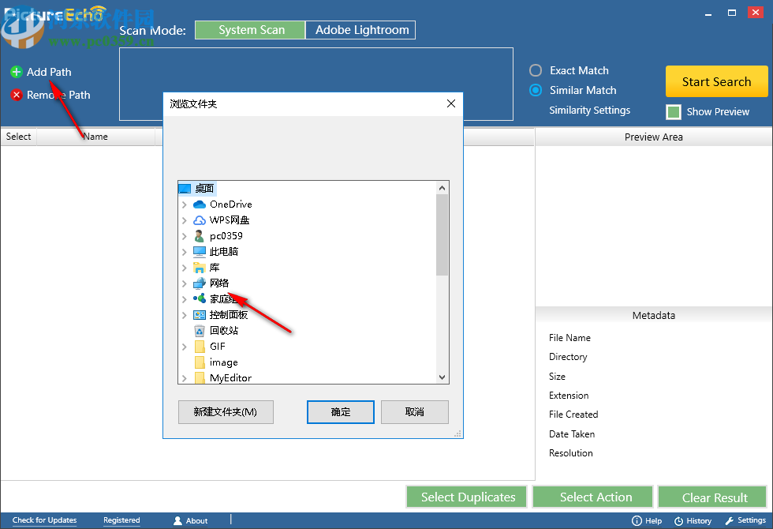
Task: Click the Help info icon in status bar
Action: [x=637, y=520]
